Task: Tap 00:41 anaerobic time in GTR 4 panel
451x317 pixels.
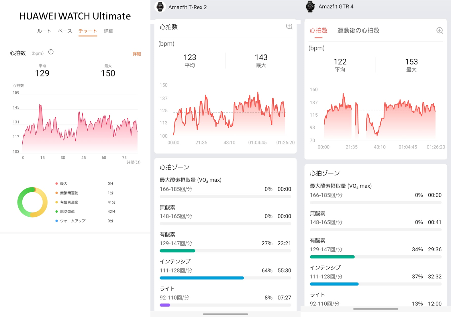Action: point(435,222)
